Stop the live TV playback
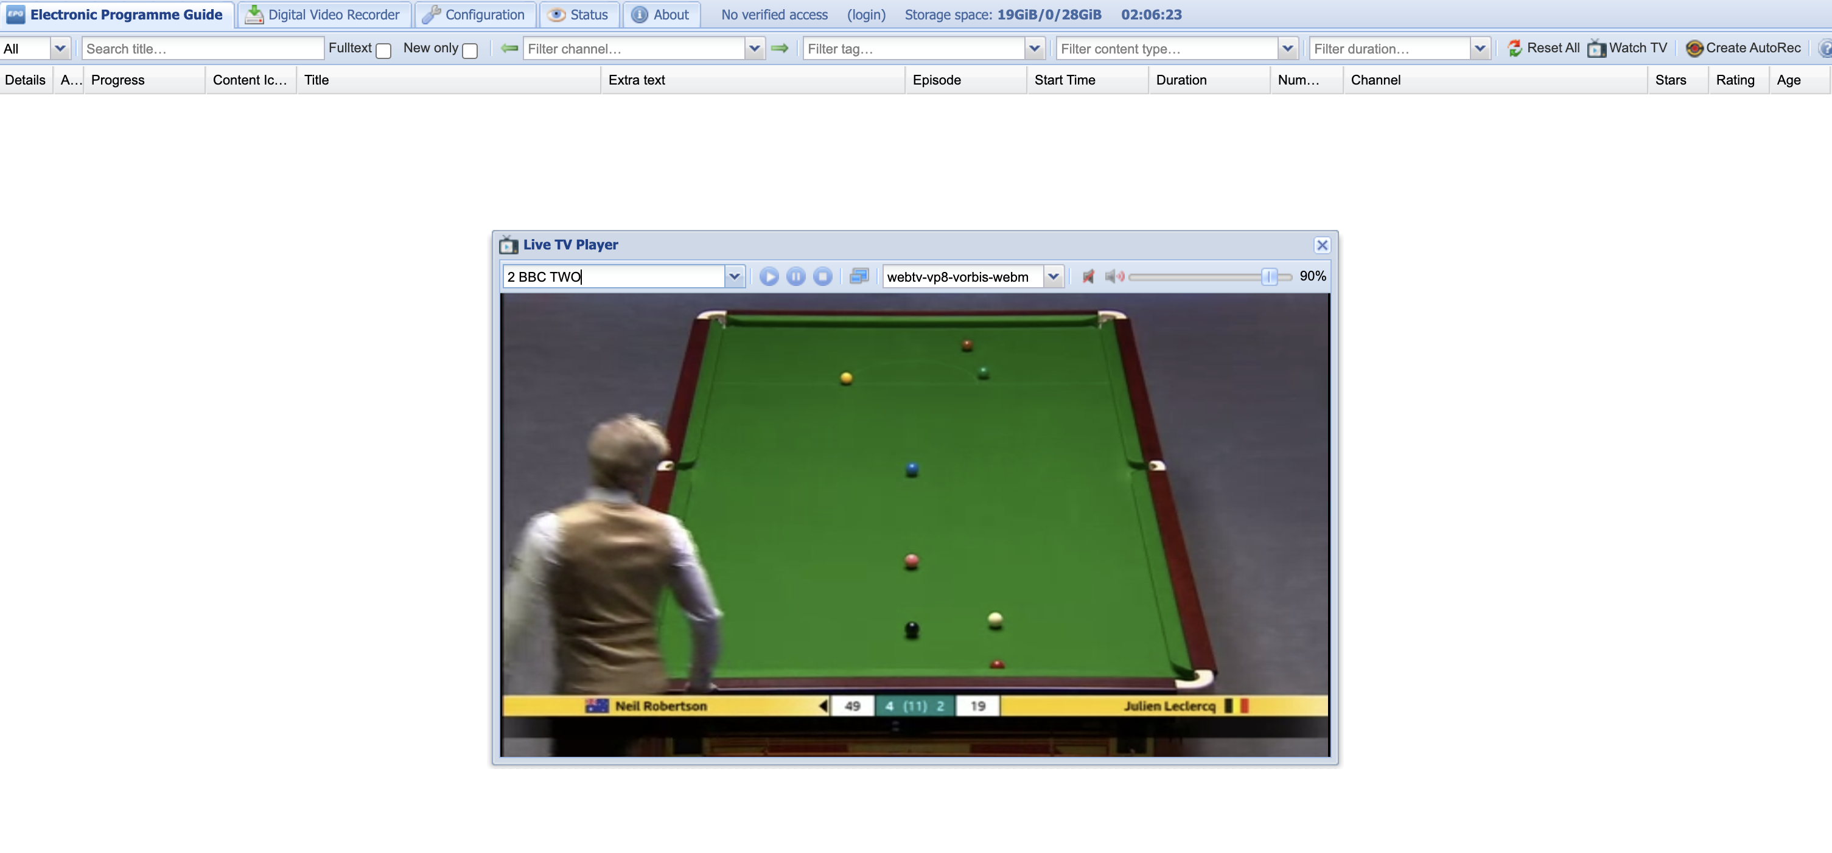The image size is (1832, 853). point(823,276)
